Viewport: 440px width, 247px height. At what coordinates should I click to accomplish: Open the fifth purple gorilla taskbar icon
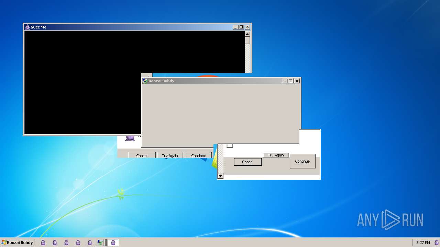[x=90, y=243]
